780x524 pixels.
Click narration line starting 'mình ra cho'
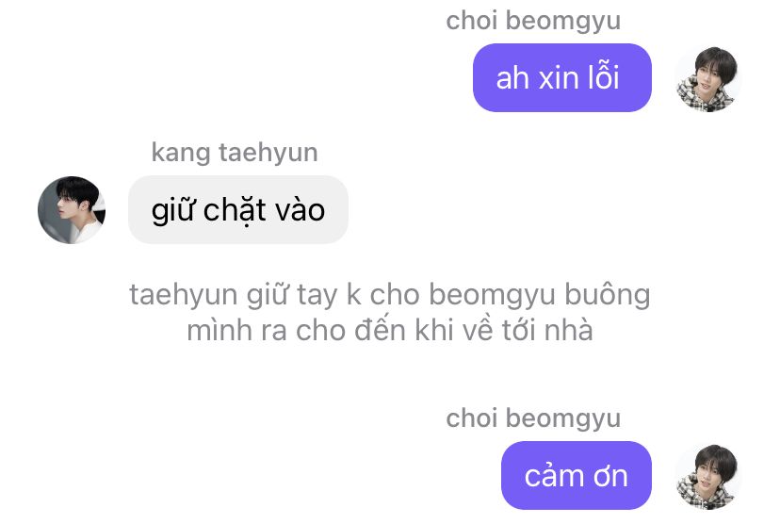390,330
